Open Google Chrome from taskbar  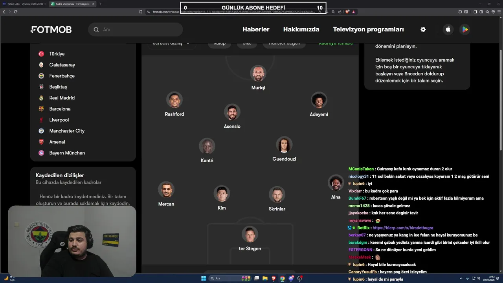point(282,278)
